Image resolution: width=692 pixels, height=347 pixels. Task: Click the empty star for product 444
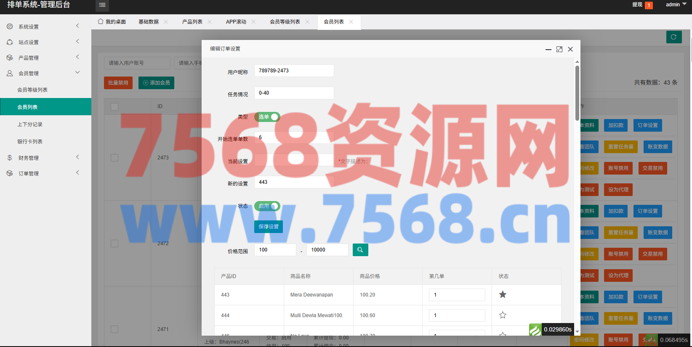[x=503, y=315]
